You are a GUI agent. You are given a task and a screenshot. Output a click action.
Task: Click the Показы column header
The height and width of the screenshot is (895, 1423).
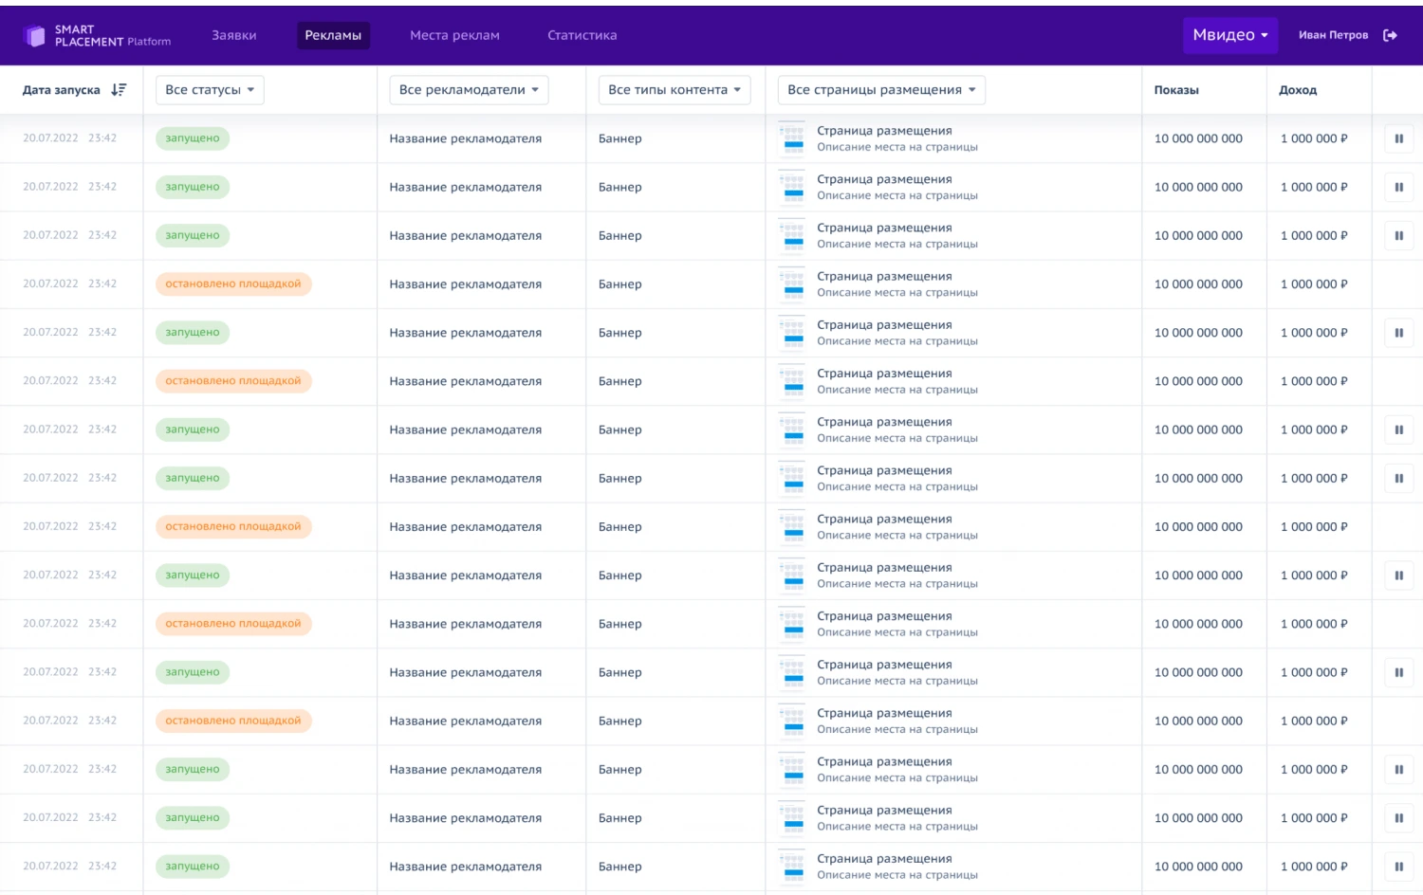click(1176, 90)
